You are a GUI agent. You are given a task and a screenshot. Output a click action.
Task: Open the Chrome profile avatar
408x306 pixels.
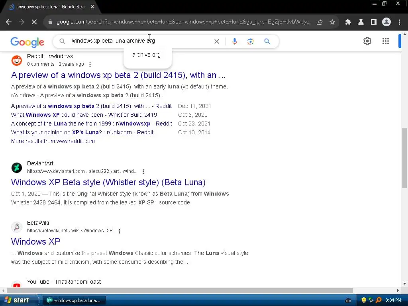click(386, 22)
